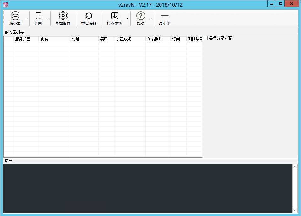This screenshot has width=301, height=216.
Task: Click the 传输协议 column header
Action: (158, 39)
